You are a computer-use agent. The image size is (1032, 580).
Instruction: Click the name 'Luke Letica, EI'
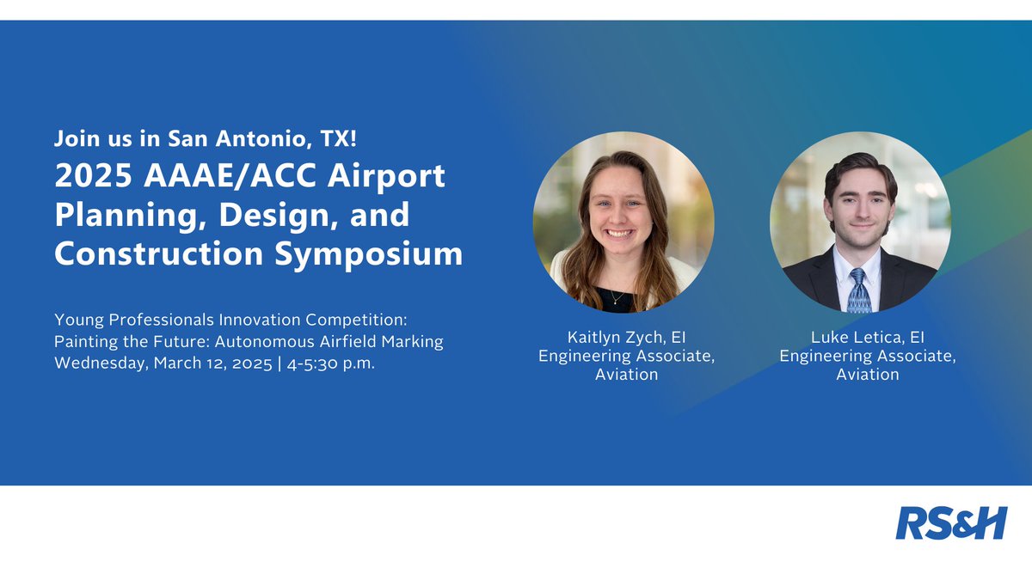tap(868, 337)
